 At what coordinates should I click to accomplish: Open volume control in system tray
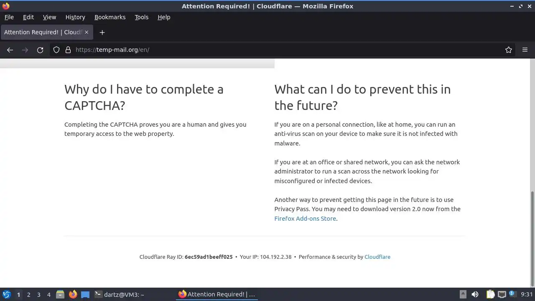pos(475,294)
